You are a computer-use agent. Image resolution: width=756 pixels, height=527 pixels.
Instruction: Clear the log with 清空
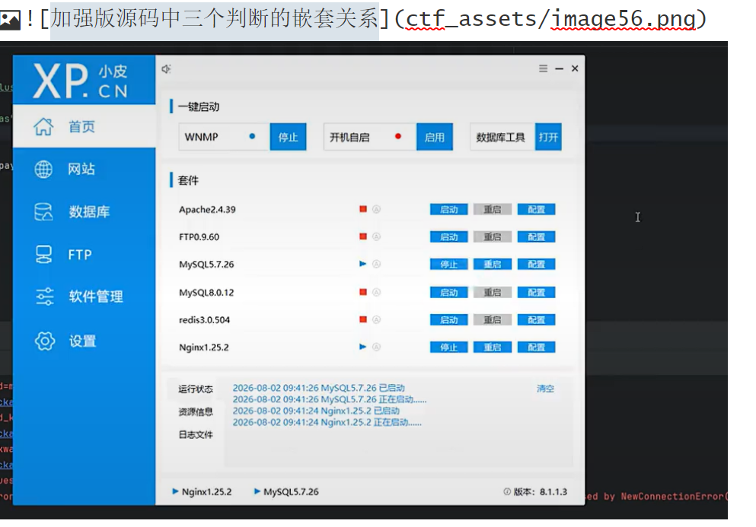[x=545, y=389]
